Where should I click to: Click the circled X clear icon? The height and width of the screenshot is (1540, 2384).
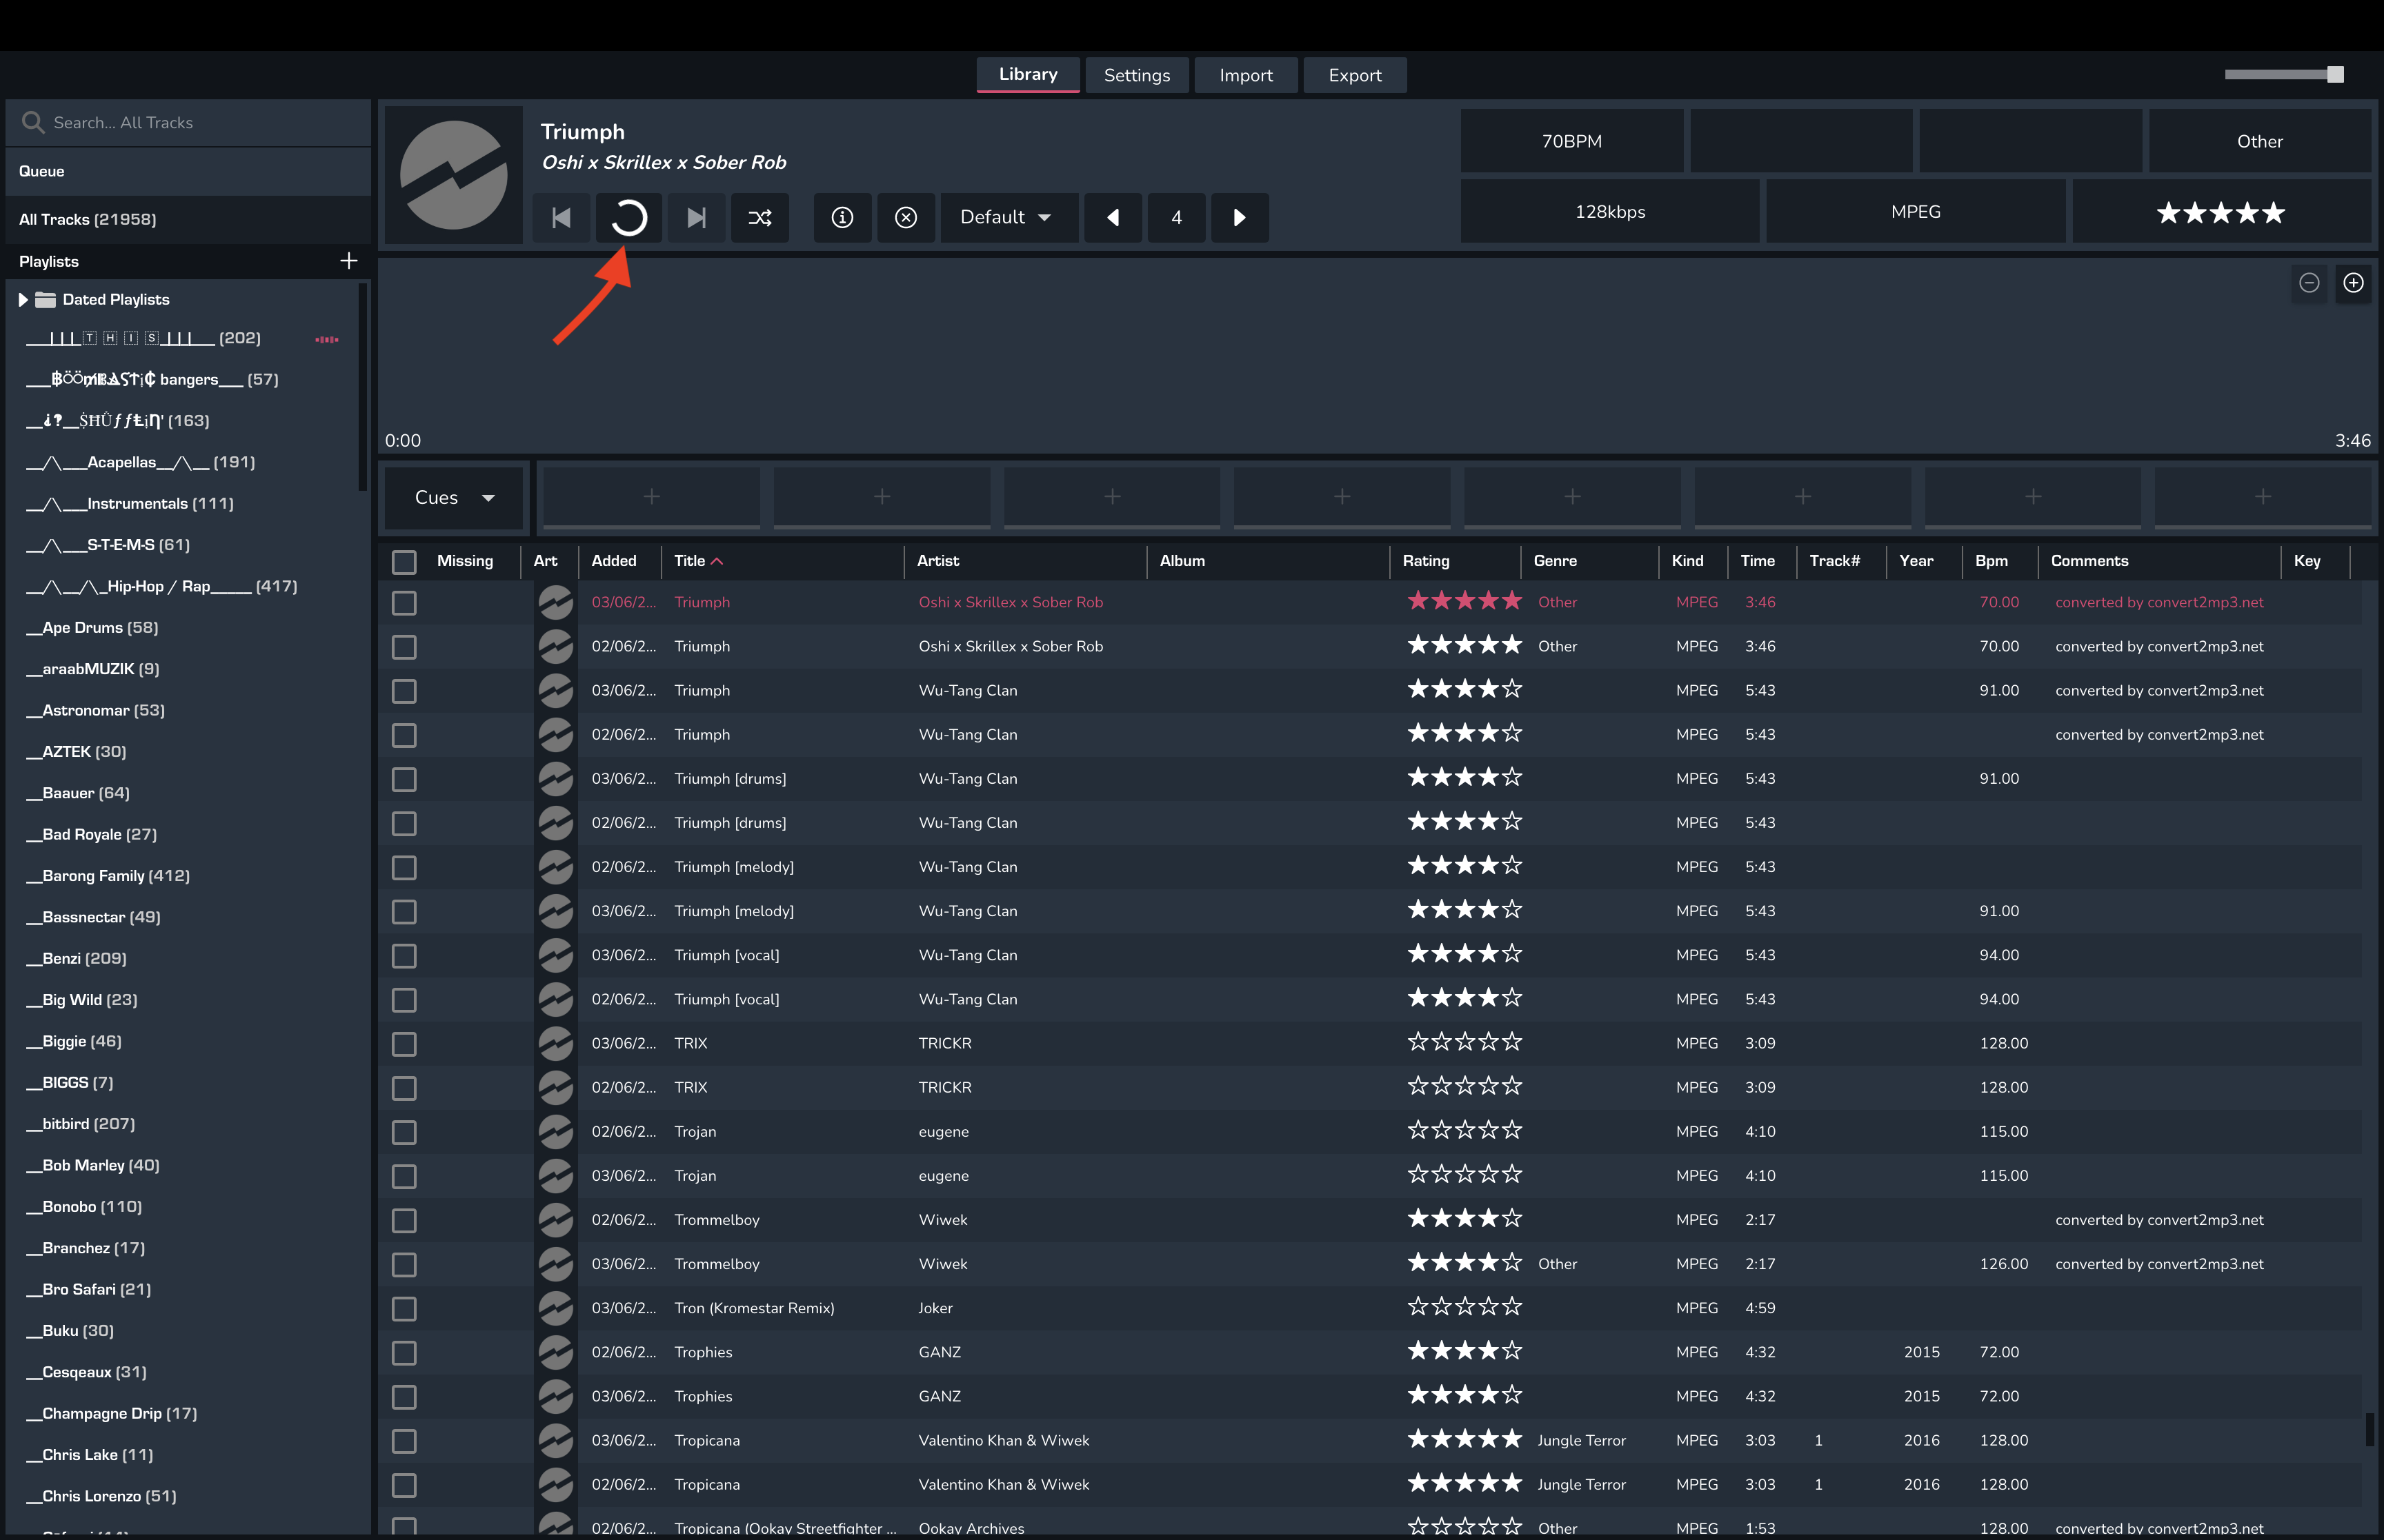coord(905,217)
